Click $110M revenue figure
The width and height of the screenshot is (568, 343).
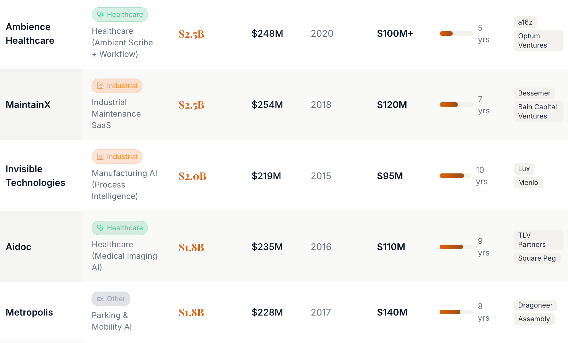391,247
